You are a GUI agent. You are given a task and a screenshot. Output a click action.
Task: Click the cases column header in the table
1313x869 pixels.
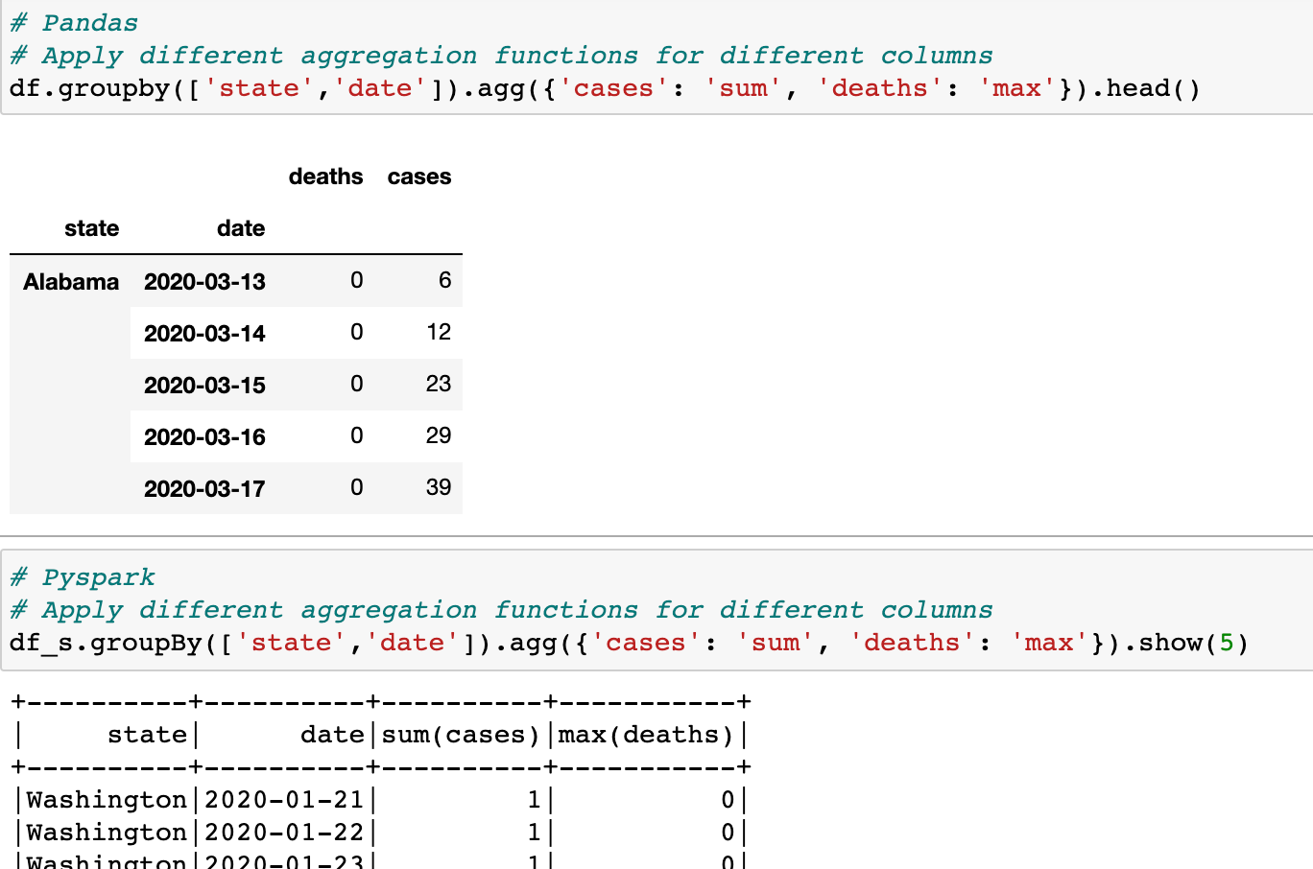[x=418, y=176]
